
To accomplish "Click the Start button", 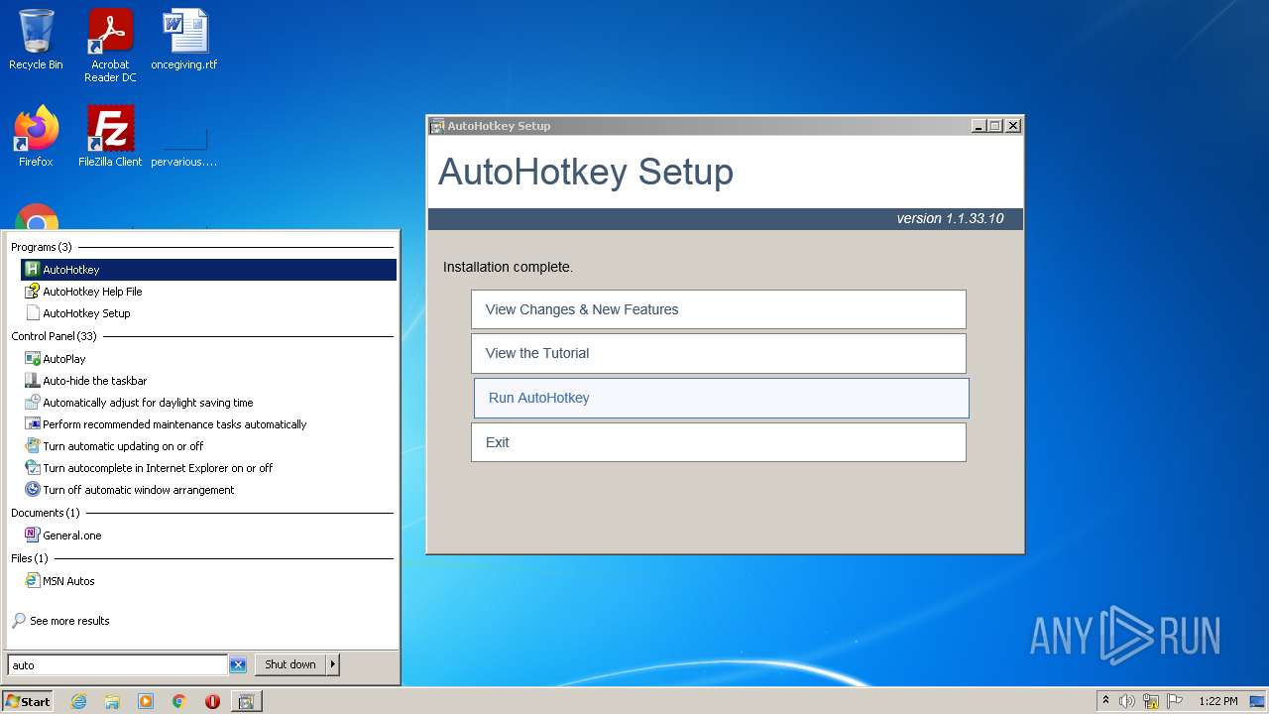I will (27, 701).
